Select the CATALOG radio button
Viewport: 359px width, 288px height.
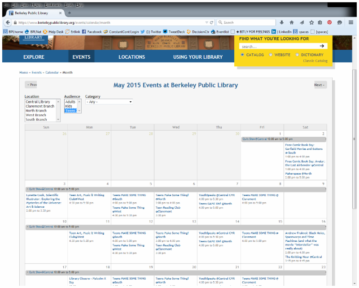click(242, 55)
